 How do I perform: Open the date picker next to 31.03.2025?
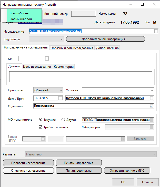(x=61, y=98)
